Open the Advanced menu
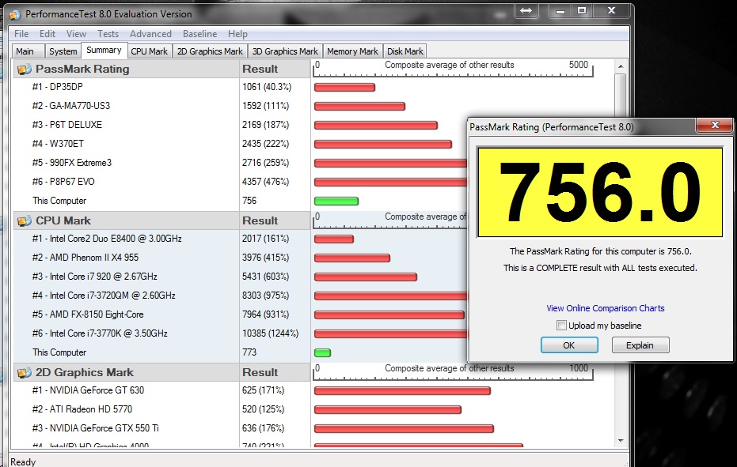 150,34
